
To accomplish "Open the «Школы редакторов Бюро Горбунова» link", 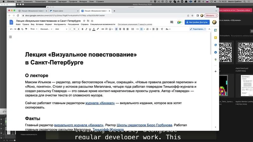I will click(x=145, y=125).
